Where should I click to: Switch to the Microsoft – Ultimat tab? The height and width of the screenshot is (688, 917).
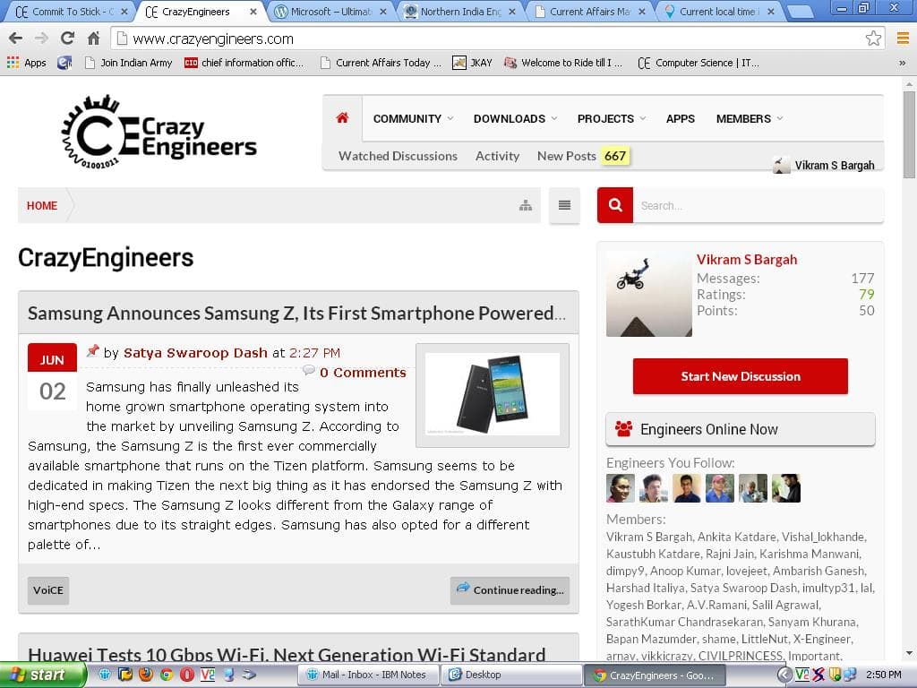click(331, 11)
